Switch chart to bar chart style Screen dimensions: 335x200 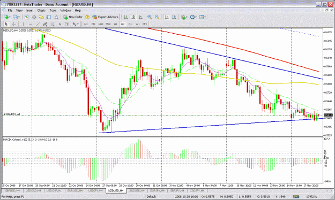(x=126, y=17)
